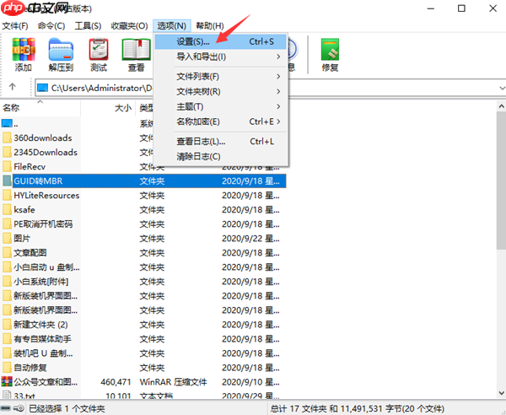Expand the 导入和导出(I) submenu
The image size is (506, 415).
(x=220, y=57)
